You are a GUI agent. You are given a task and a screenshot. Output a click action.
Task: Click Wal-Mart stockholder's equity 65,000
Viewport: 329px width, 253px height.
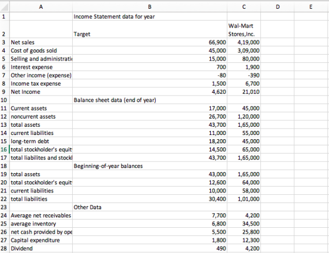tap(244, 150)
